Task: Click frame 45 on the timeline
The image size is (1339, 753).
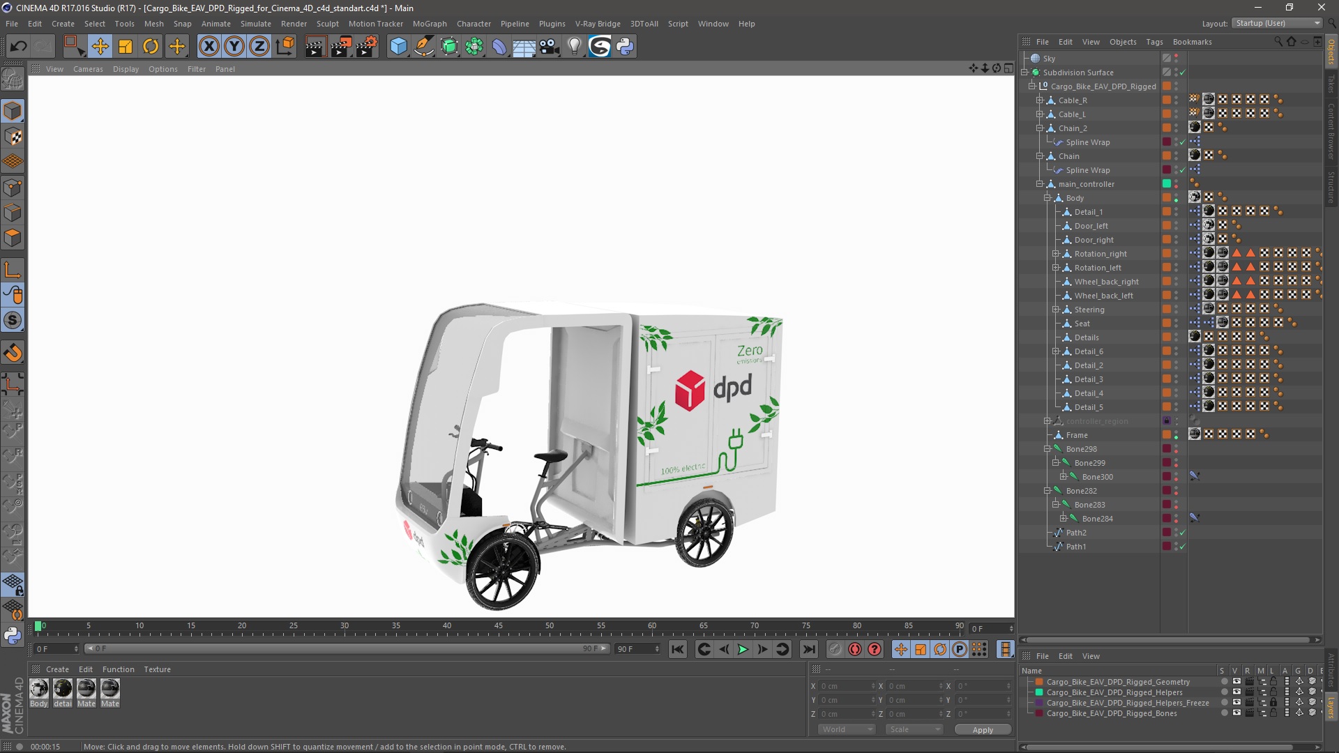Action: (498, 626)
